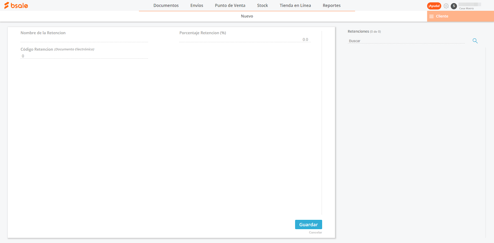Click the bsale logo
494x243 pixels.
16,6
